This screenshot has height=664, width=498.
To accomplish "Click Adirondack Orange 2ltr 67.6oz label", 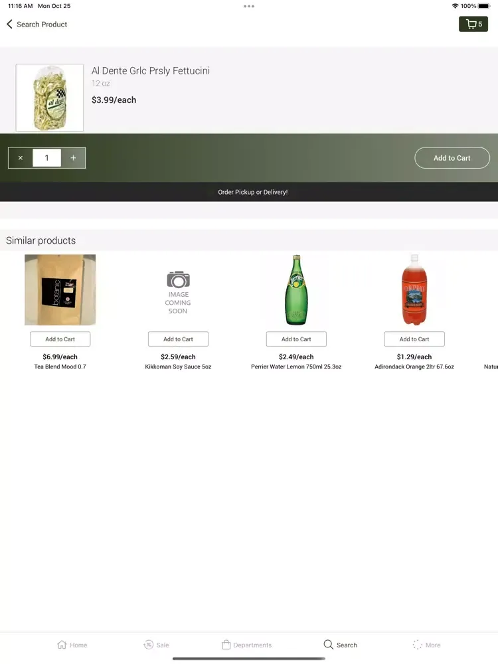I will tap(414, 367).
